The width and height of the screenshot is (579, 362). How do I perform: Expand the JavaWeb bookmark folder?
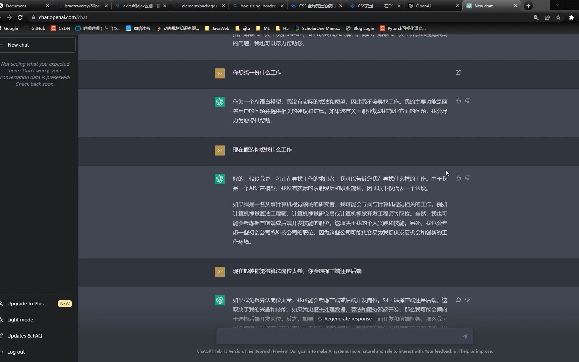point(217,28)
